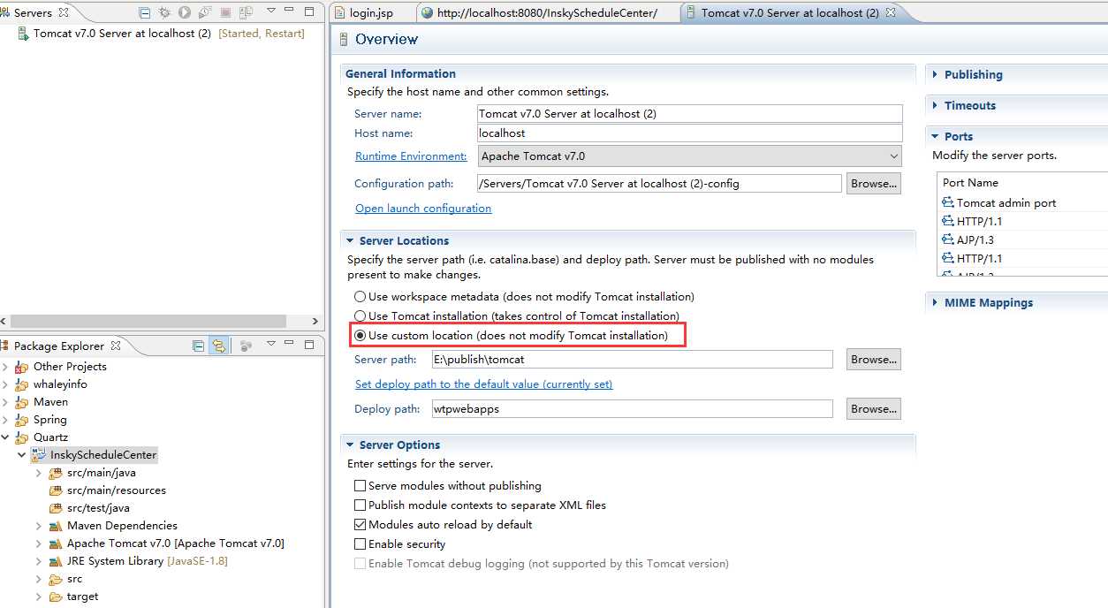Close the Package Explorer view tab
The width and height of the screenshot is (1108, 608).
[115, 346]
